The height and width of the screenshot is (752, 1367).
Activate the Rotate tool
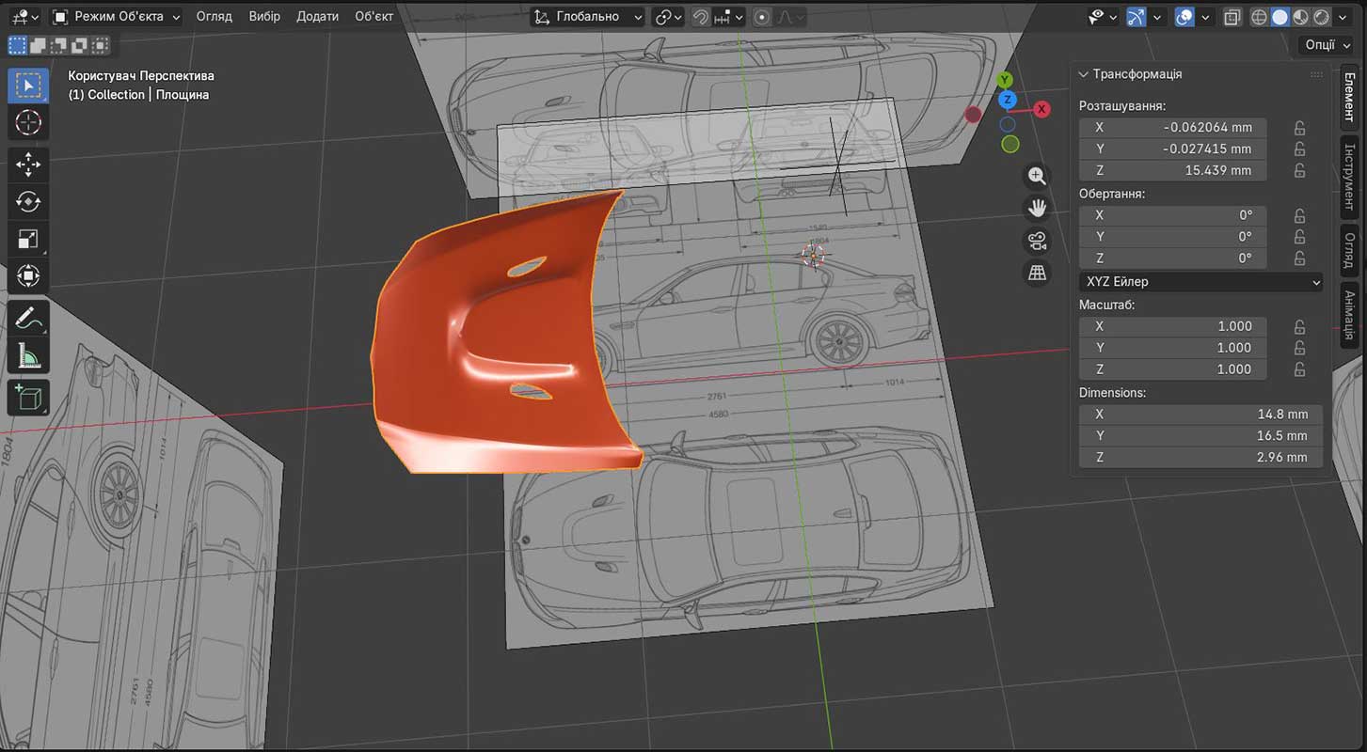(x=28, y=201)
